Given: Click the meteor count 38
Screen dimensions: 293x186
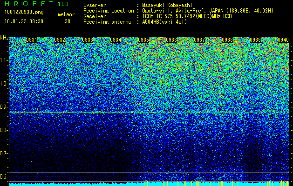Looking at the screenshot, I should click(68, 21).
